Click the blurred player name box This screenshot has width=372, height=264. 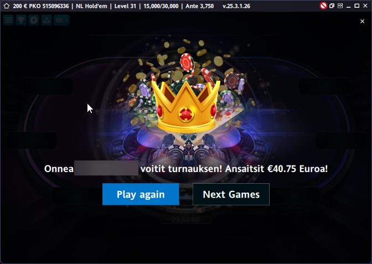pyautogui.click(x=106, y=168)
